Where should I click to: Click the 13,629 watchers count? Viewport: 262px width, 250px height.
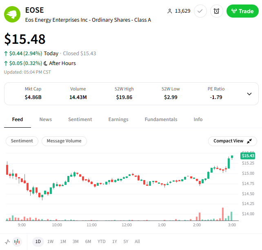pos(182,11)
